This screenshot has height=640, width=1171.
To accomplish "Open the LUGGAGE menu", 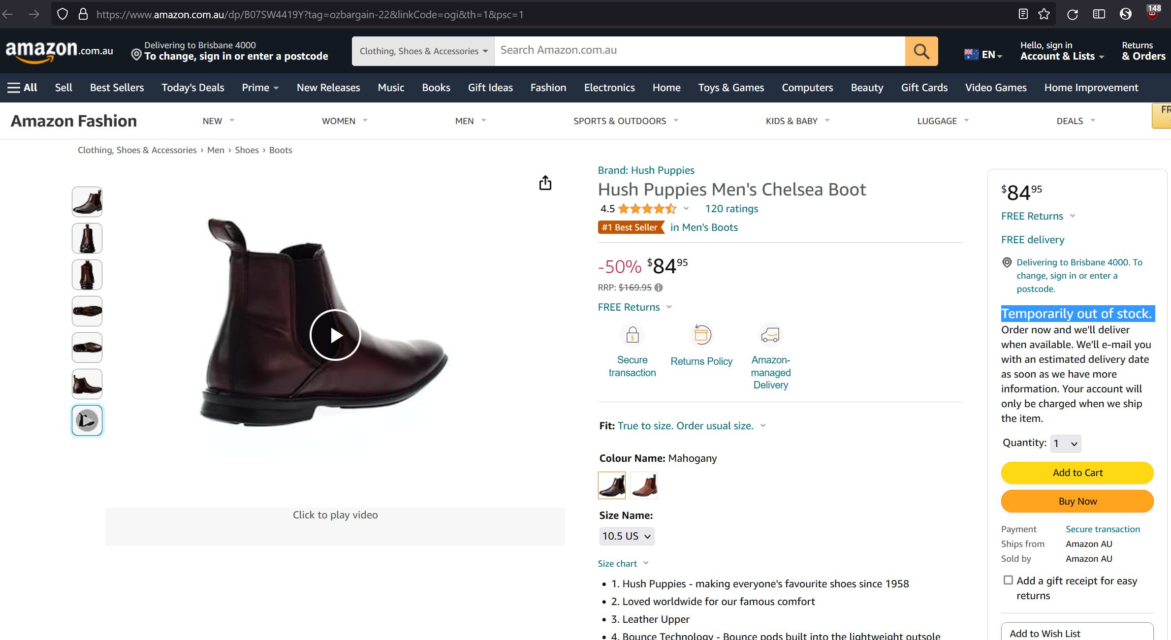I will click(x=943, y=121).
